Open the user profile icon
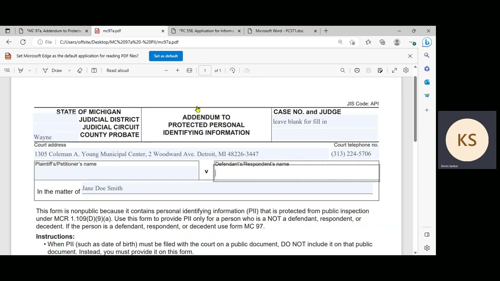Screen dimensions: 500x281 (x=397, y=42)
